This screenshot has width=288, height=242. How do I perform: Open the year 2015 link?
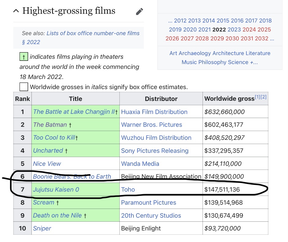click(223, 20)
